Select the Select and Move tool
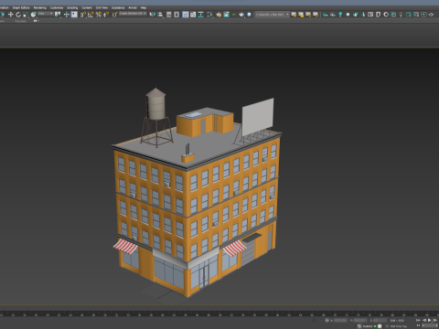The height and width of the screenshot is (329, 439). point(11,15)
